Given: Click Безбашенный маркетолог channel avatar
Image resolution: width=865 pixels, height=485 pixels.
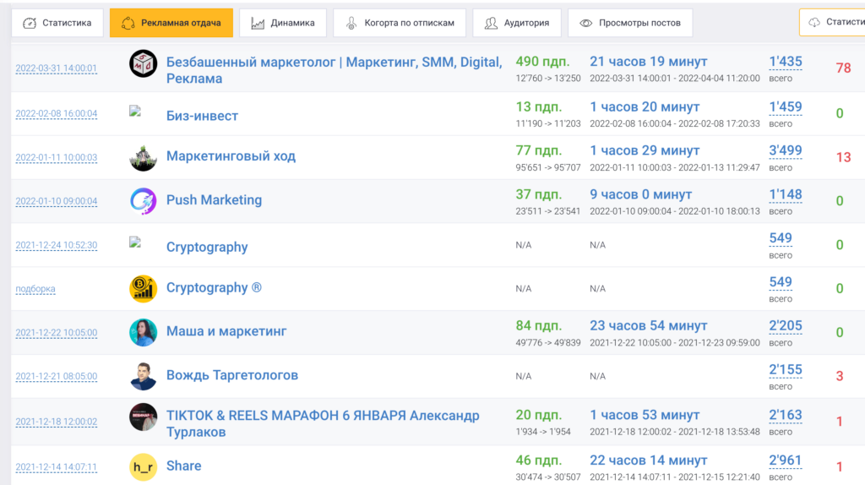Looking at the screenshot, I should click(143, 65).
